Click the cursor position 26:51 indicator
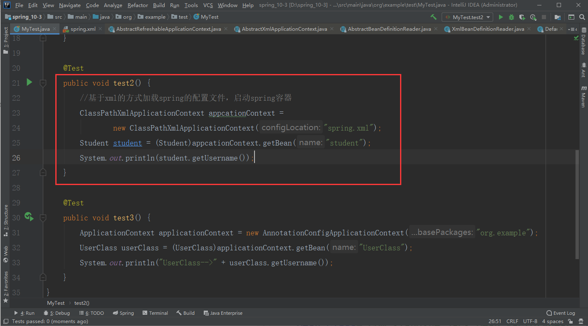Viewport: 588px width, 326px height. pyautogui.click(x=494, y=321)
